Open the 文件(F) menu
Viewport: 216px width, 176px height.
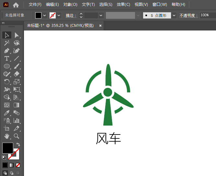pos(35,5)
